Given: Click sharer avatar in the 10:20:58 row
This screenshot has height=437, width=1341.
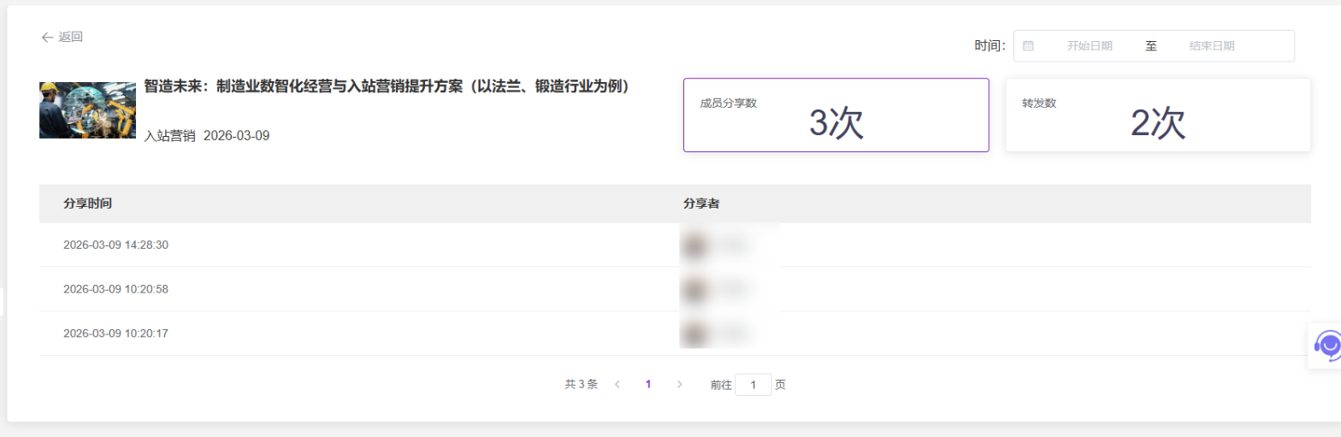Looking at the screenshot, I should click(x=694, y=290).
